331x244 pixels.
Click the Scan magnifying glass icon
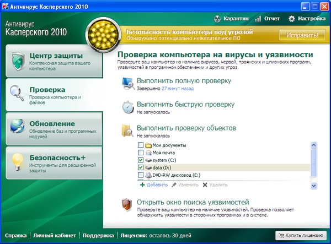pos(17,93)
